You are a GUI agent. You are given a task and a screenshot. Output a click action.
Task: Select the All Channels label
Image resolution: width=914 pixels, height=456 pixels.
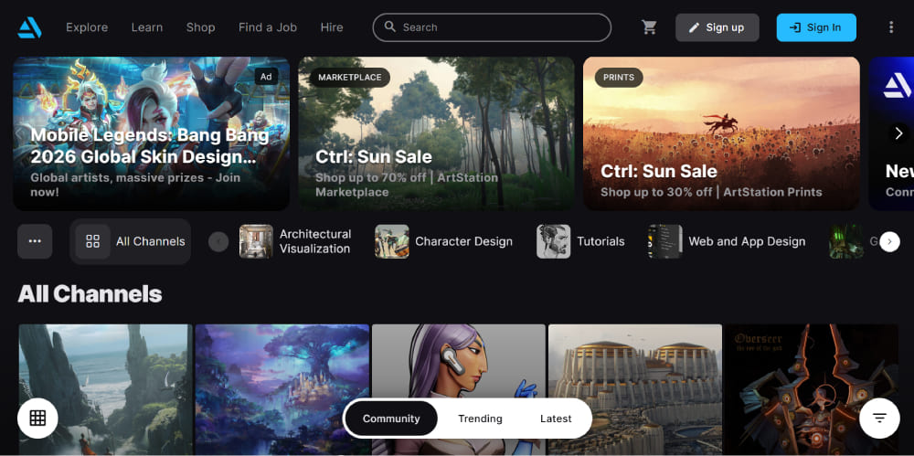pyautogui.click(x=151, y=241)
